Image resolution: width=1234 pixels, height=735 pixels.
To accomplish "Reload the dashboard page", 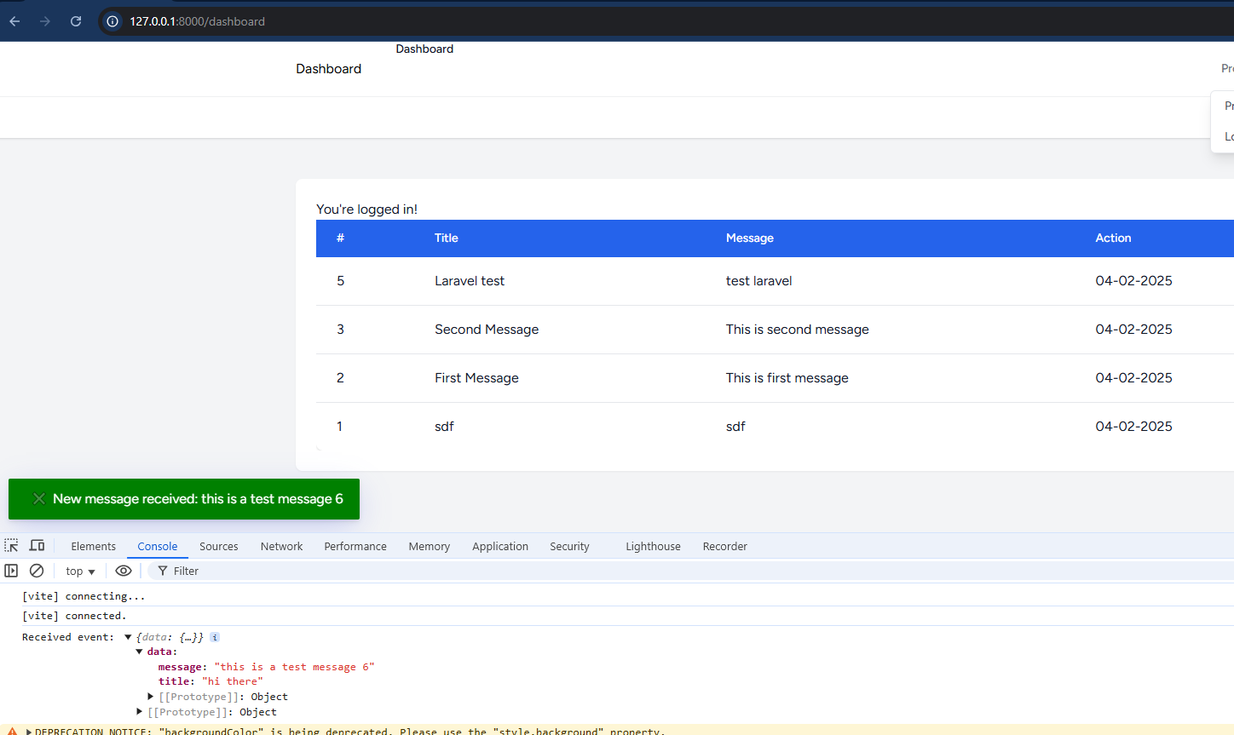I will (x=75, y=21).
